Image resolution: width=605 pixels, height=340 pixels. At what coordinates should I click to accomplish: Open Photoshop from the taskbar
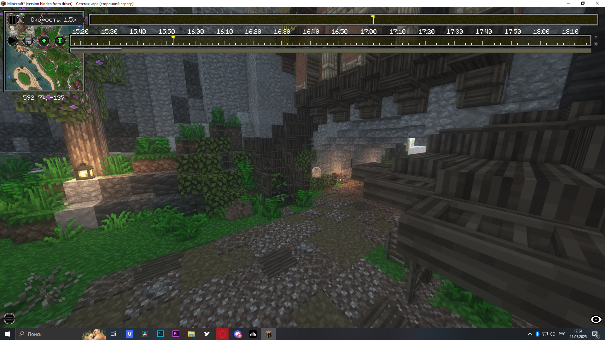tap(160, 334)
